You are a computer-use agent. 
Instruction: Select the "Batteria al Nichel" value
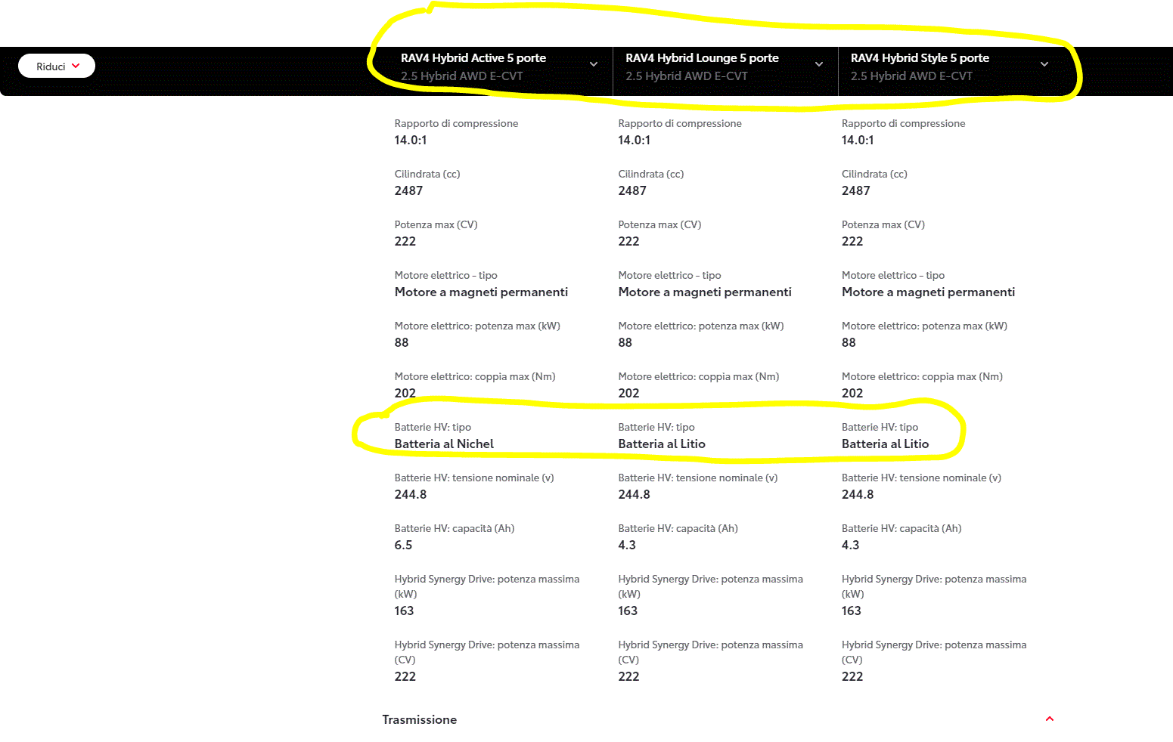pos(444,444)
